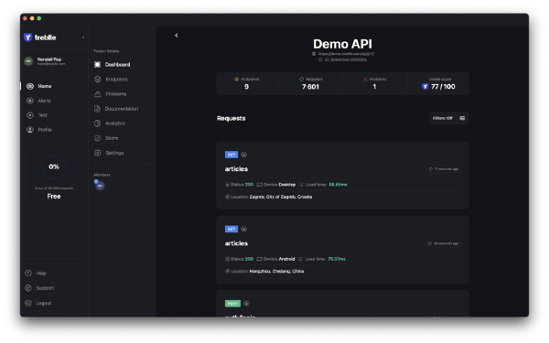Open the Problems page
Viewport: 549px width, 343px height.
click(x=111, y=94)
